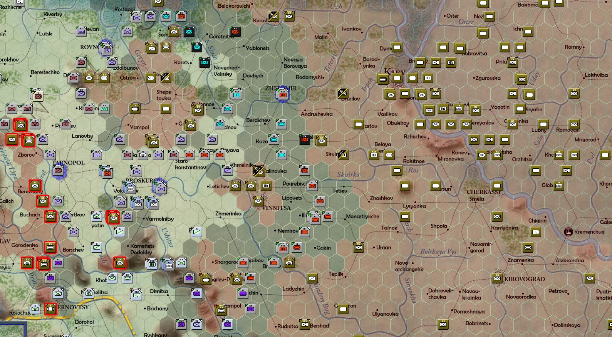The image size is (612, 337).
Task: Click the CHERKASSY city label
Action: [485, 192]
